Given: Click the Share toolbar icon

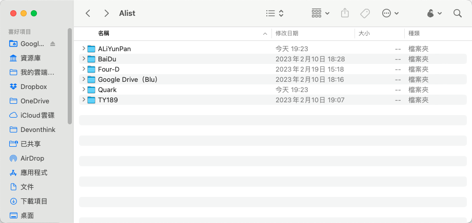Looking at the screenshot, I should tap(345, 13).
